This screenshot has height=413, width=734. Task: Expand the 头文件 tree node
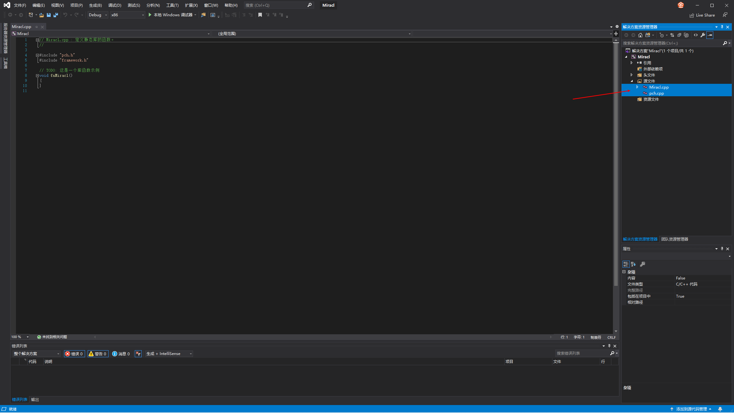pyautogui.click(x=632, y=75)
